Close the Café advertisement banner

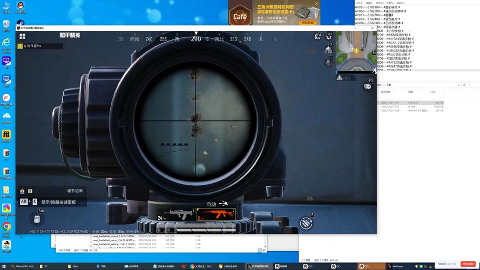(316, 3)
